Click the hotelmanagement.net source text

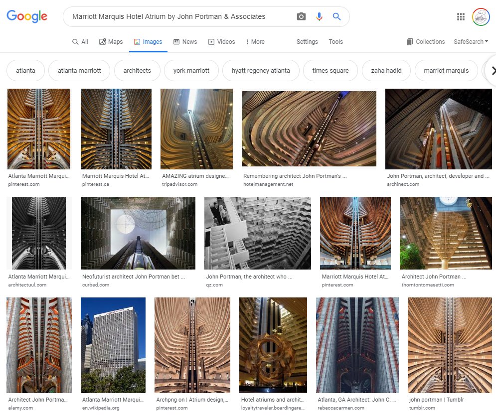[268, 184]
